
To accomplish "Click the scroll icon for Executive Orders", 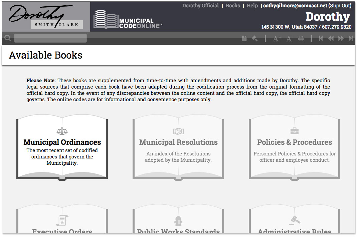I will (62, 220).
